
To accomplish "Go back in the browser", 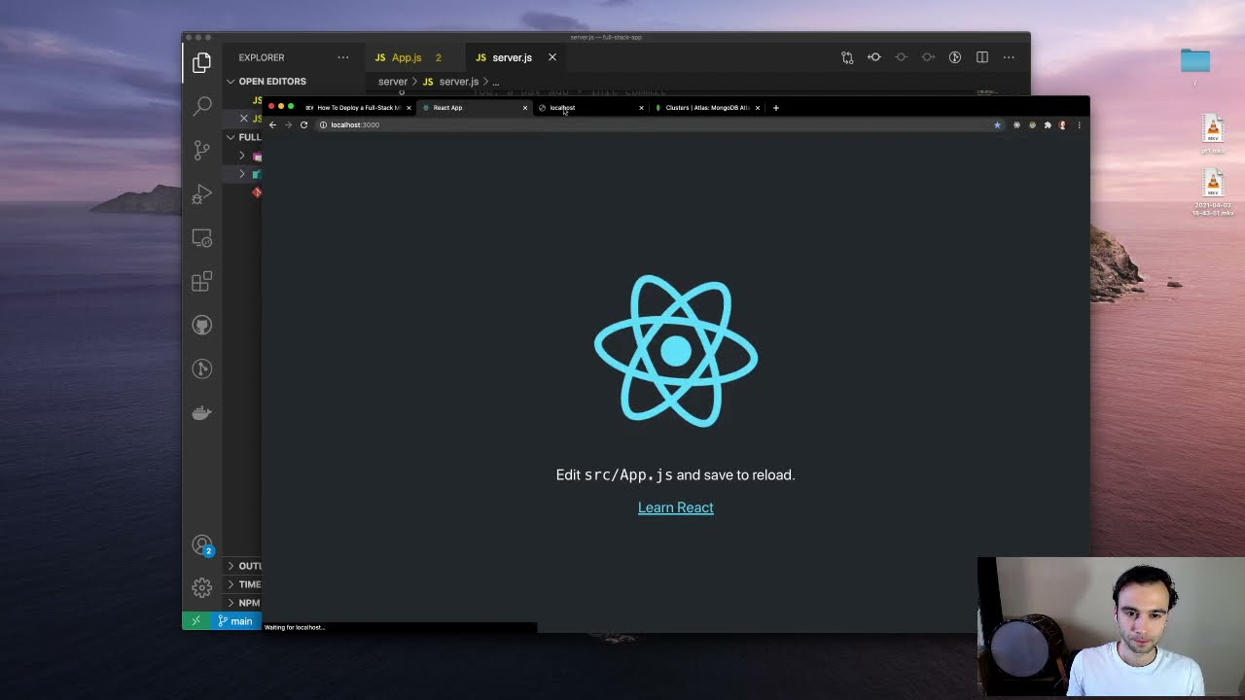I will pos(272,124).
